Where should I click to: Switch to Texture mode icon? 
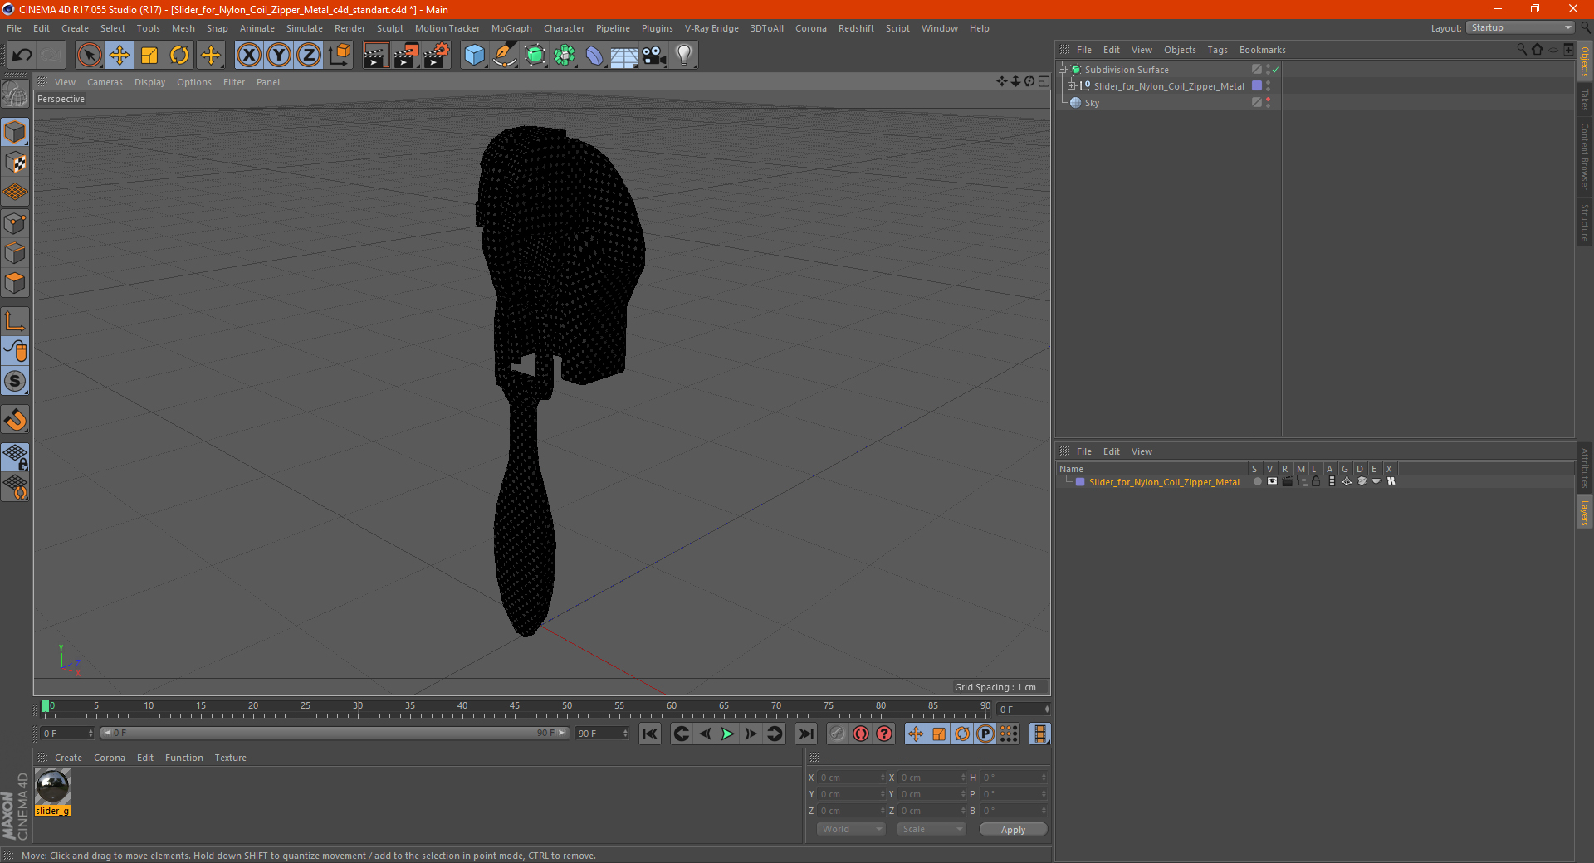point(16,163)
